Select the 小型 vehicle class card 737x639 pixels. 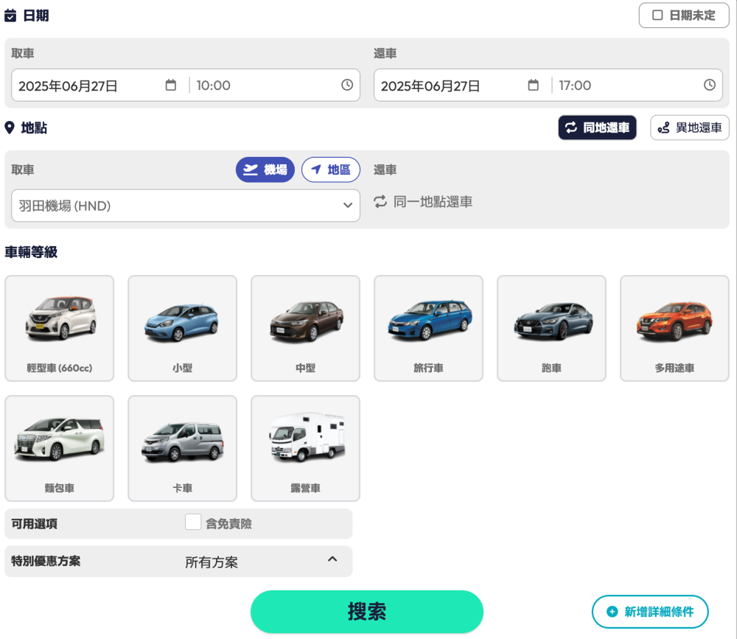[182, 328]
